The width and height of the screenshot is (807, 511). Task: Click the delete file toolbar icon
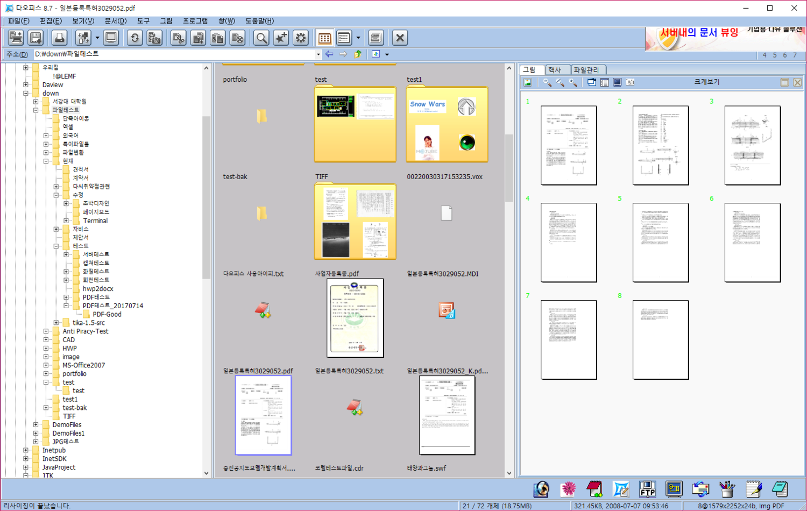click(237, 38)
